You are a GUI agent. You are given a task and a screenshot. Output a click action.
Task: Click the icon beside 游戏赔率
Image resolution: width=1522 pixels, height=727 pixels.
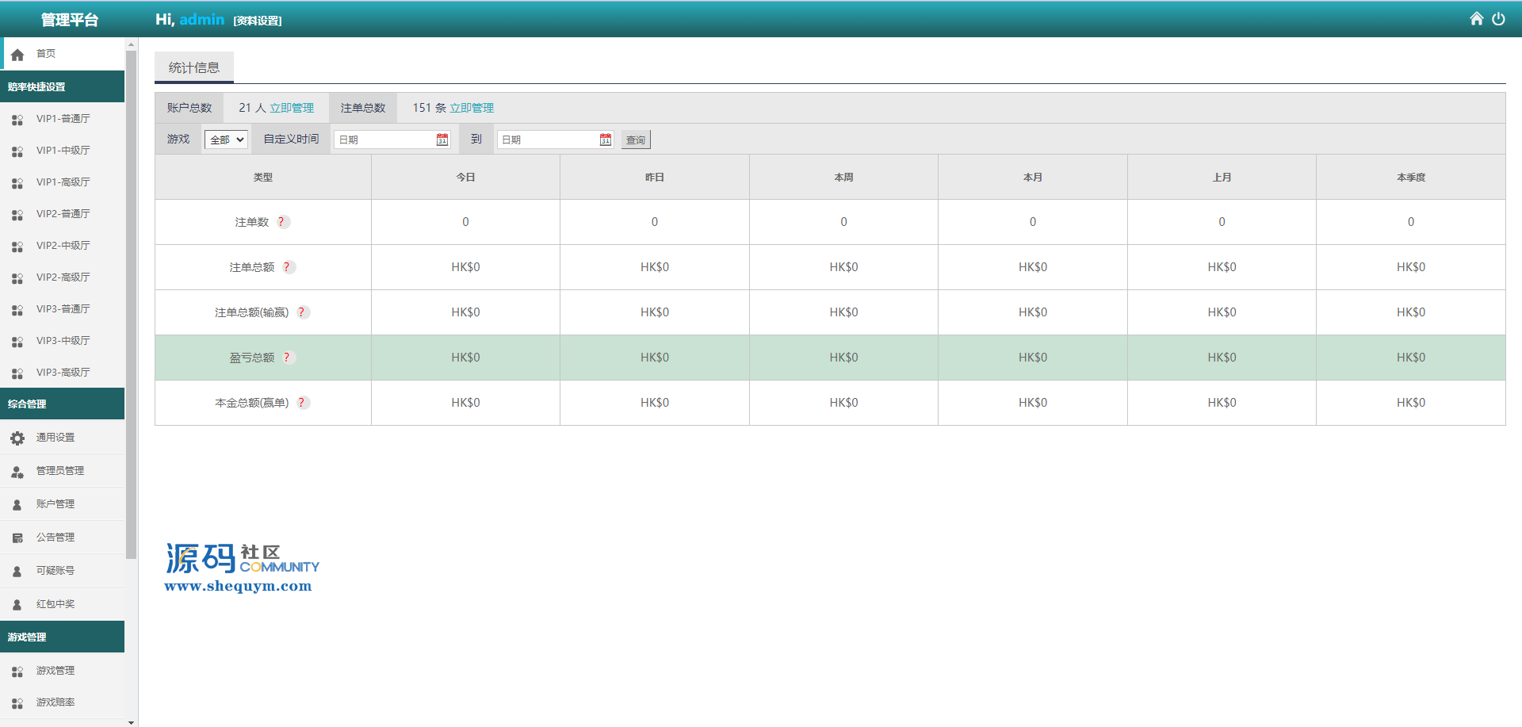tap(17, 703)
